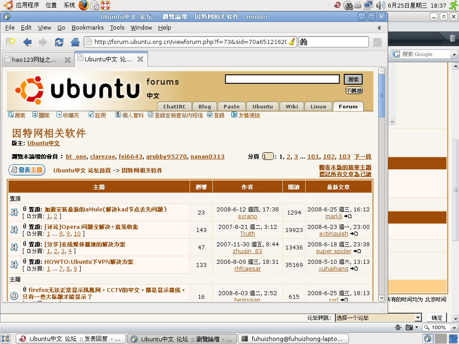Go to page 103 of the forum

(344, 157)
